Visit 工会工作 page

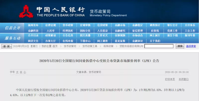point(190,31)
